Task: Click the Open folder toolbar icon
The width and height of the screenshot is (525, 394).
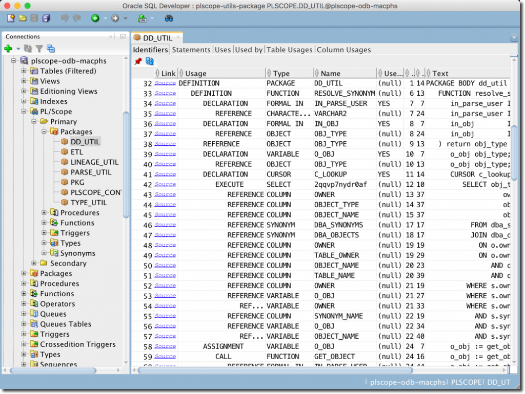Action: point(23,18)
